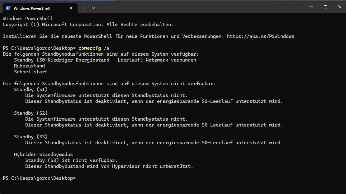This screenshot has width=346, height=194.
Task: Close the Windows PowerShell tab
Action: (71, 8)
